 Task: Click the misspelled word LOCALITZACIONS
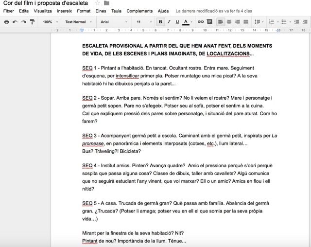pos(228,54)
